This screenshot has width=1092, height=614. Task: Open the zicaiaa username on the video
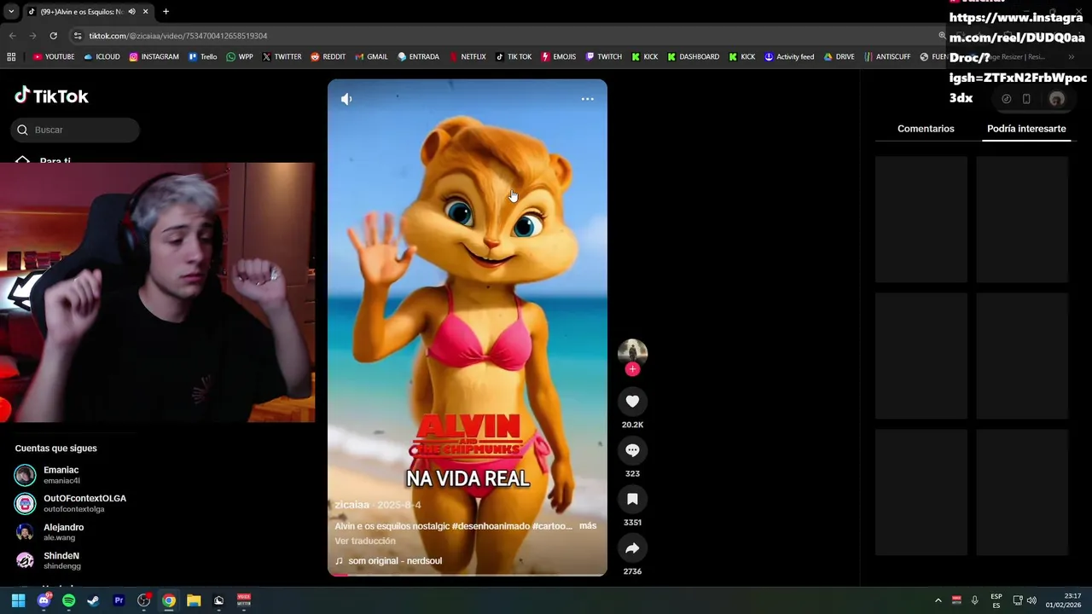[x=351, y=505]
